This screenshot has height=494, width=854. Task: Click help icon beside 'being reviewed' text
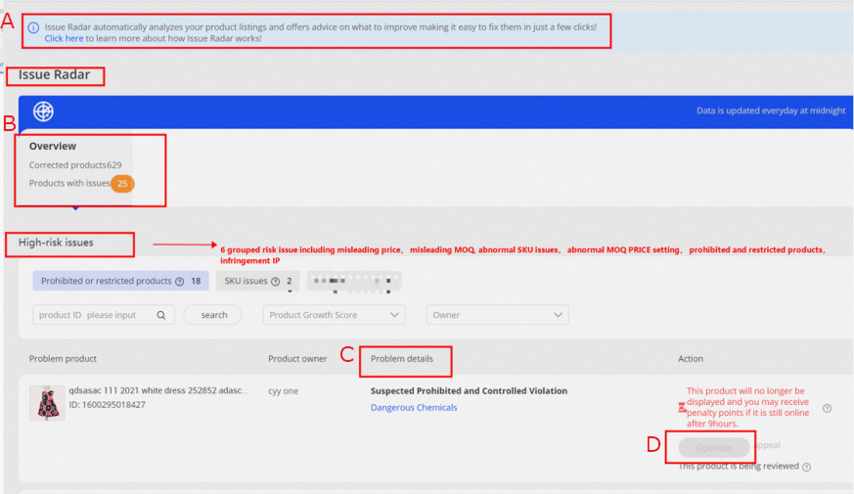[806, 468]
